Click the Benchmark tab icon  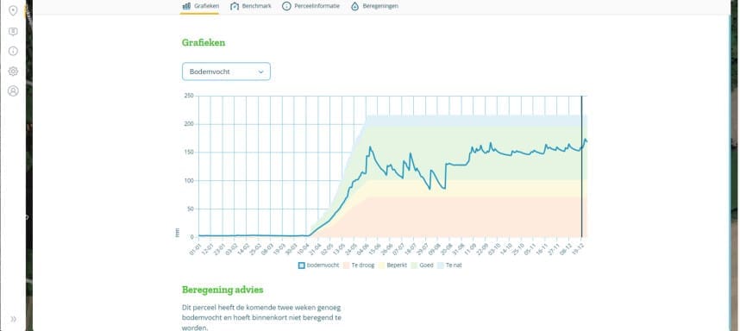[235, 6]
